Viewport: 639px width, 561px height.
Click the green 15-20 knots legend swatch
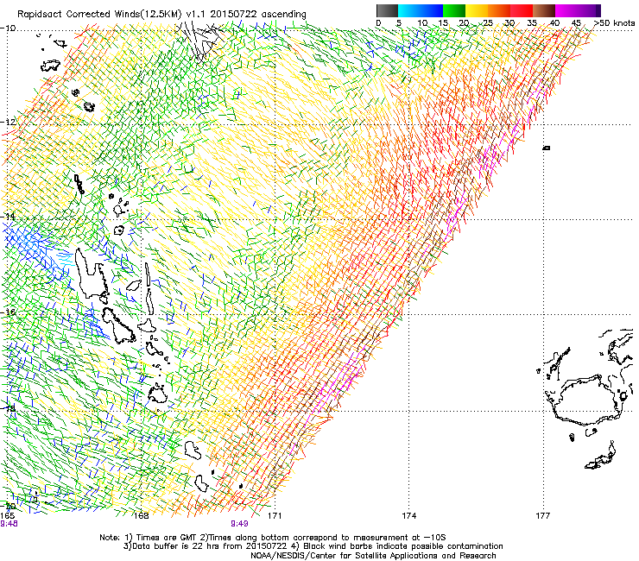tap(454, 10)
